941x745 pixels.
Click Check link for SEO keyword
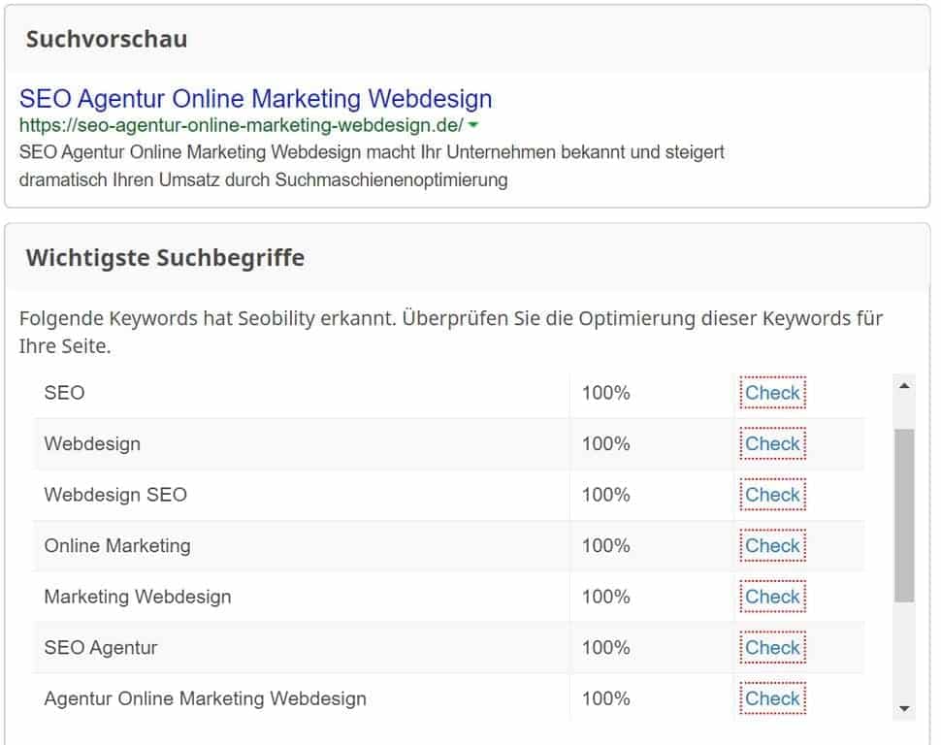[x=772, y=393]
